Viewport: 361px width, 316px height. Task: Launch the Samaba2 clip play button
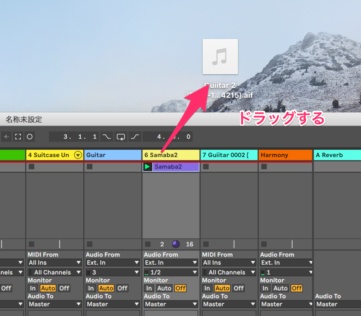point(148,167)
